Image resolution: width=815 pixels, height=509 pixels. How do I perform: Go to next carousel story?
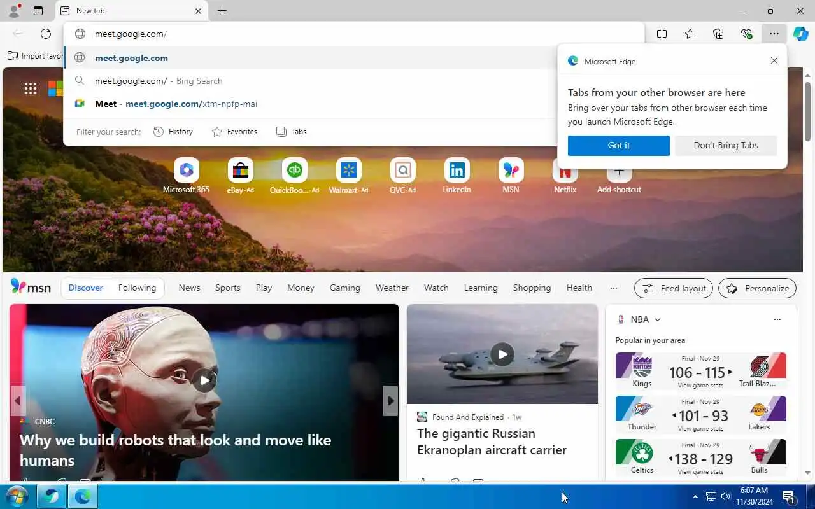[390, 401]
